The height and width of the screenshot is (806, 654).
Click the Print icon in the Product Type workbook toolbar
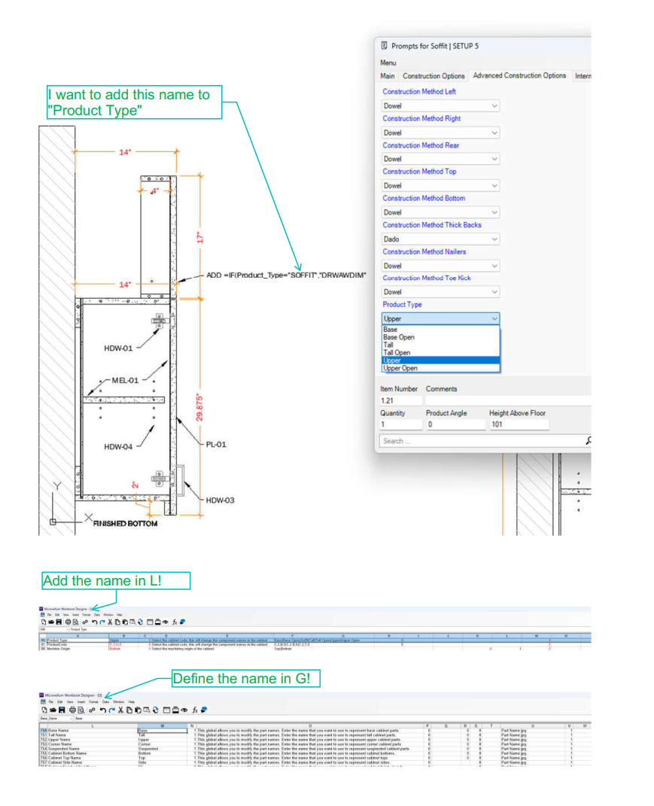(68, 622)
